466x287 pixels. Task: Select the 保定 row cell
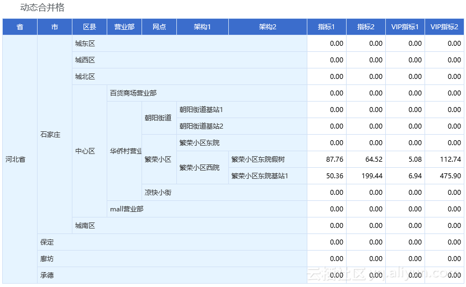click(x=172, y=242)
